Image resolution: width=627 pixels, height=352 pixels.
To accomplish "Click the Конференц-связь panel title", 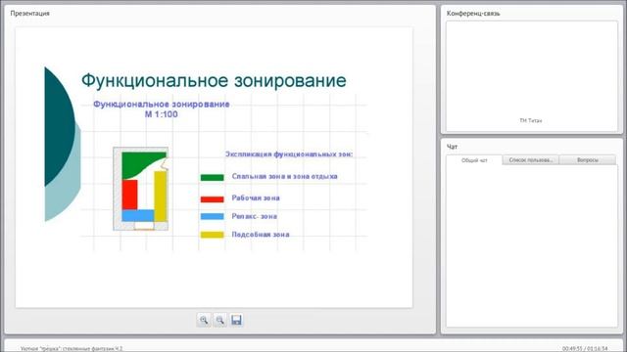I will pos(473,13).
